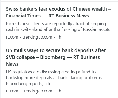
Task: Click 'Chinese wealth' in the first headline
Action: pyautogui.click(x=90, y=9)
